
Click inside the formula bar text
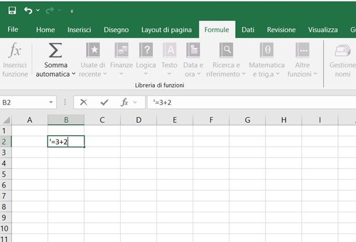(245, 102)
